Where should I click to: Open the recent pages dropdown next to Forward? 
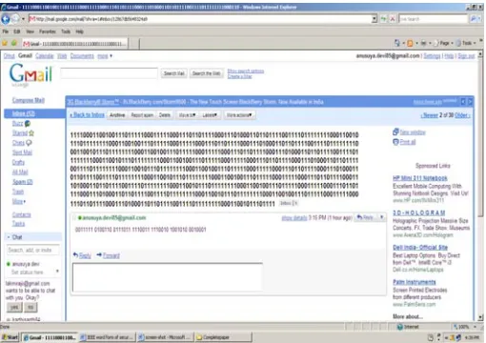point(23,19)
